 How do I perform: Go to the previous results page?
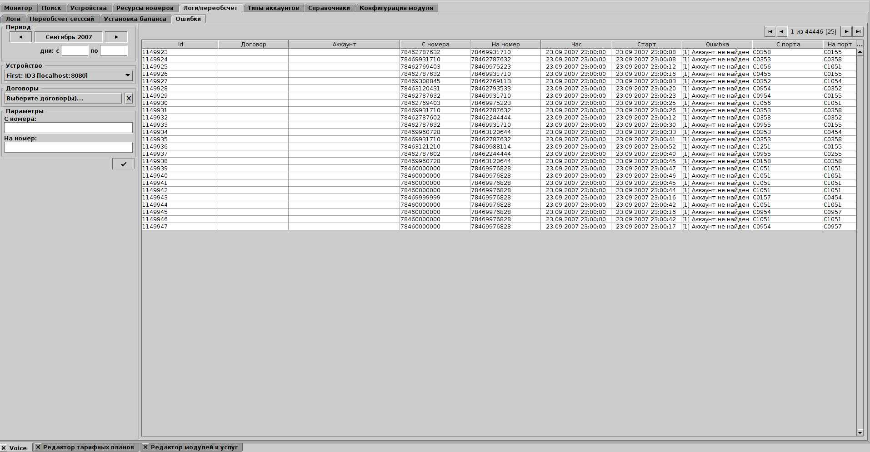(x=782, y=31)
